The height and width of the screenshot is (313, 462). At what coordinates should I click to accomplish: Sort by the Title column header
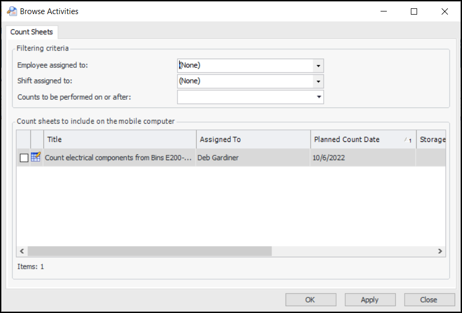coord(120,140)
